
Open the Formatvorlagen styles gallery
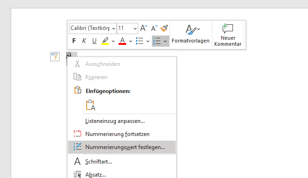click(x=190, y=34)
